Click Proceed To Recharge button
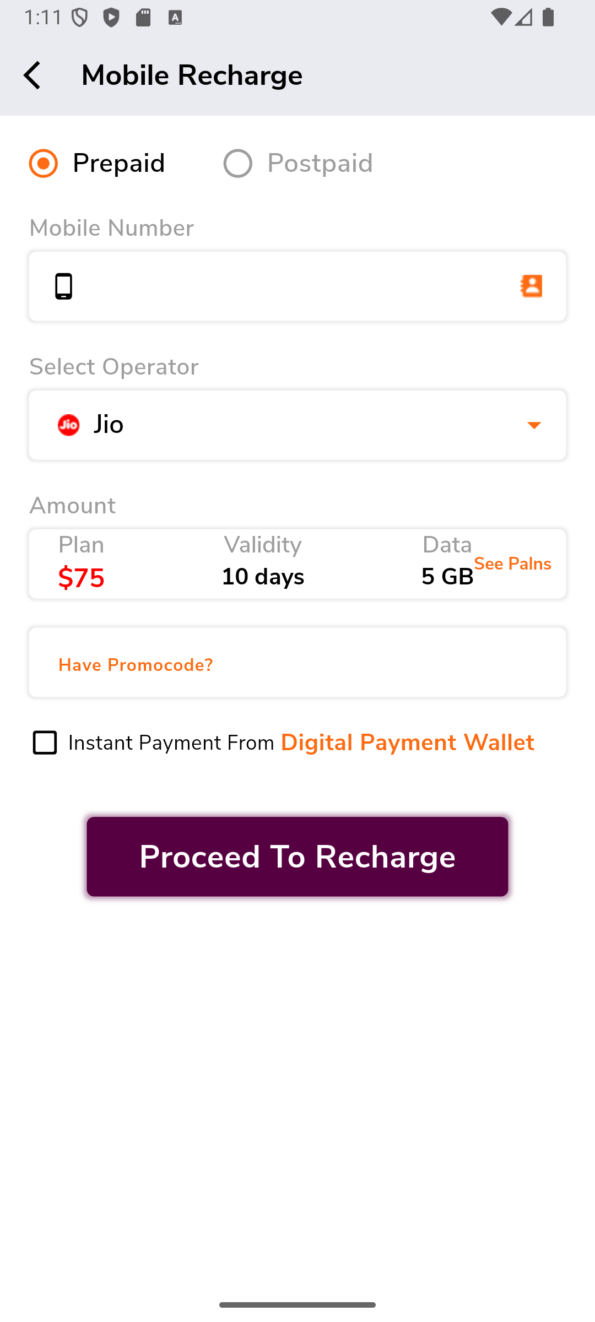 (x=297, y=857)
